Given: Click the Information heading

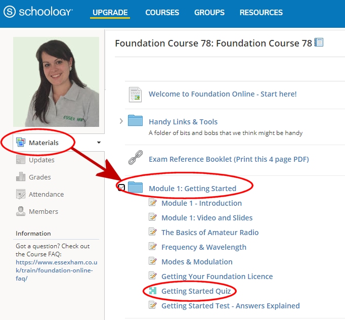Looking at the screenshot, I should point(33,234).
